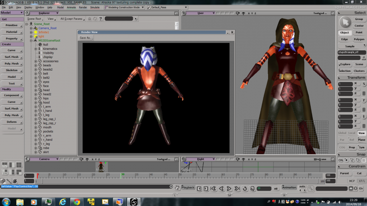Open the User viewport camera dropdown
367x206 pixels.
tap(201, 13)
